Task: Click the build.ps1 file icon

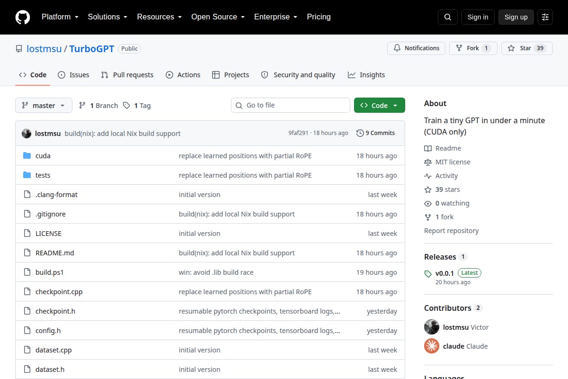Action: tap(27, 272)
